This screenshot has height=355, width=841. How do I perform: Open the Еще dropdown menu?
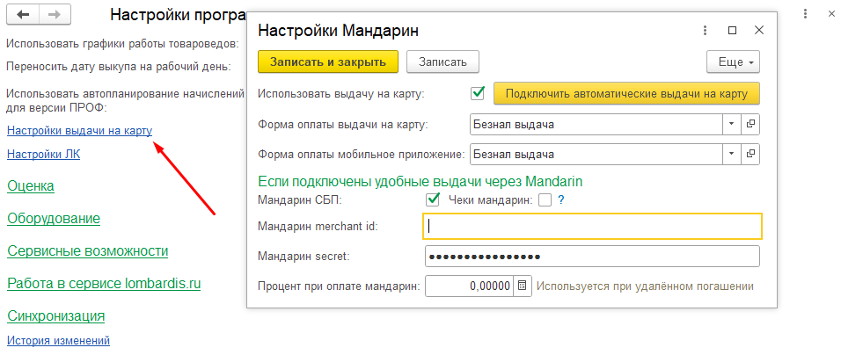pyautogui.click(x=733, y=62)
